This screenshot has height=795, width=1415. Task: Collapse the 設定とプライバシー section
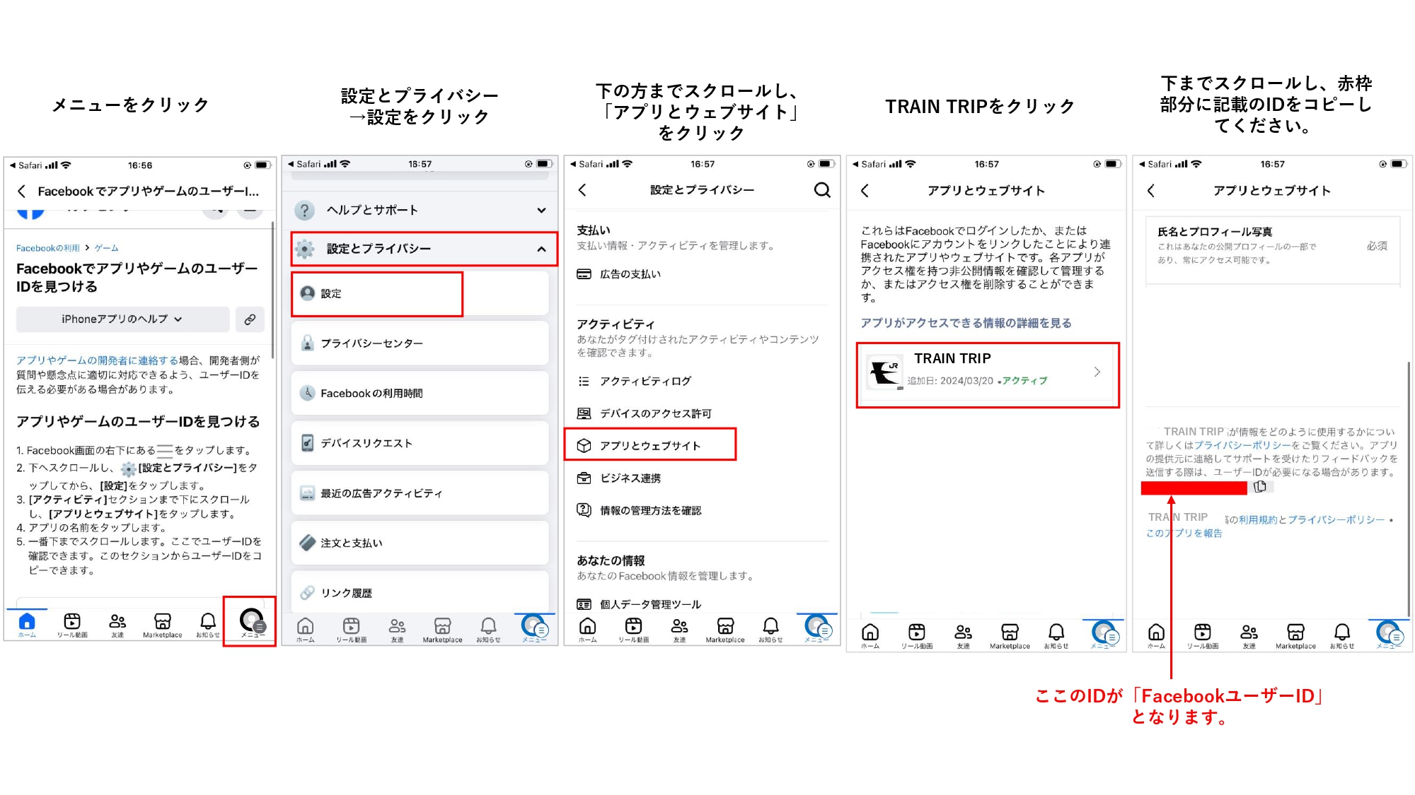pyautogui.click(x=424, y=249)
